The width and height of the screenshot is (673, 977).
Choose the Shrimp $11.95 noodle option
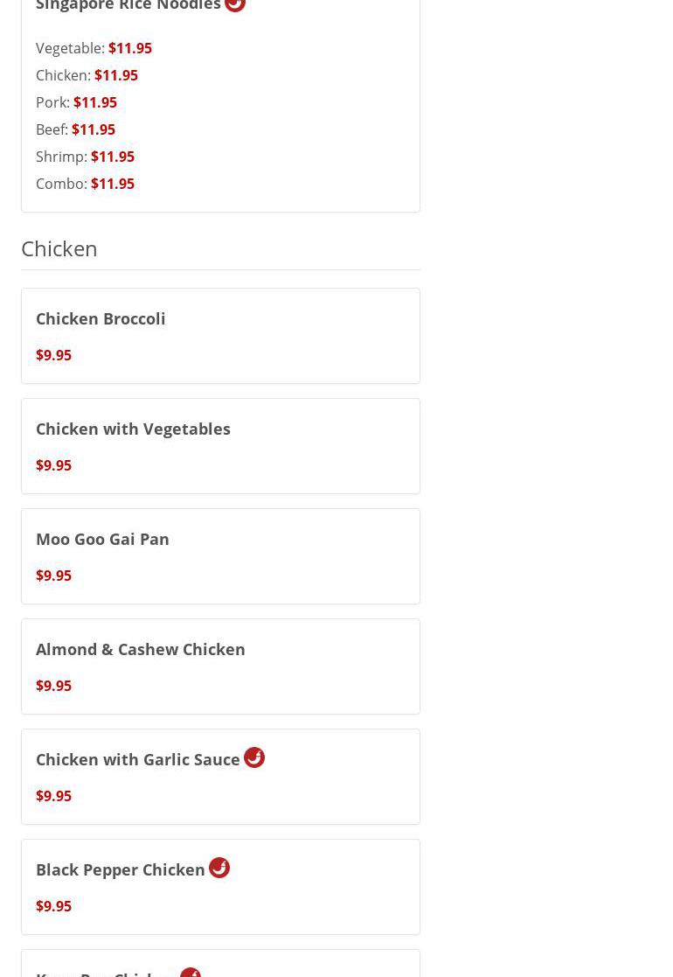(85, 157)
